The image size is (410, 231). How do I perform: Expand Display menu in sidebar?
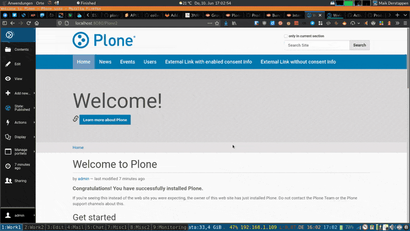click(18, 137)
